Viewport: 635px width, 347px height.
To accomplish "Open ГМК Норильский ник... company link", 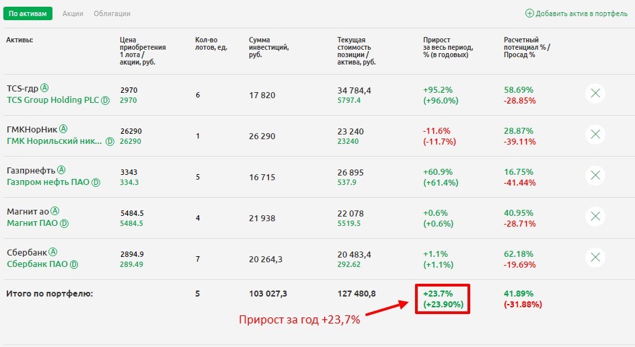I will 54,141.
